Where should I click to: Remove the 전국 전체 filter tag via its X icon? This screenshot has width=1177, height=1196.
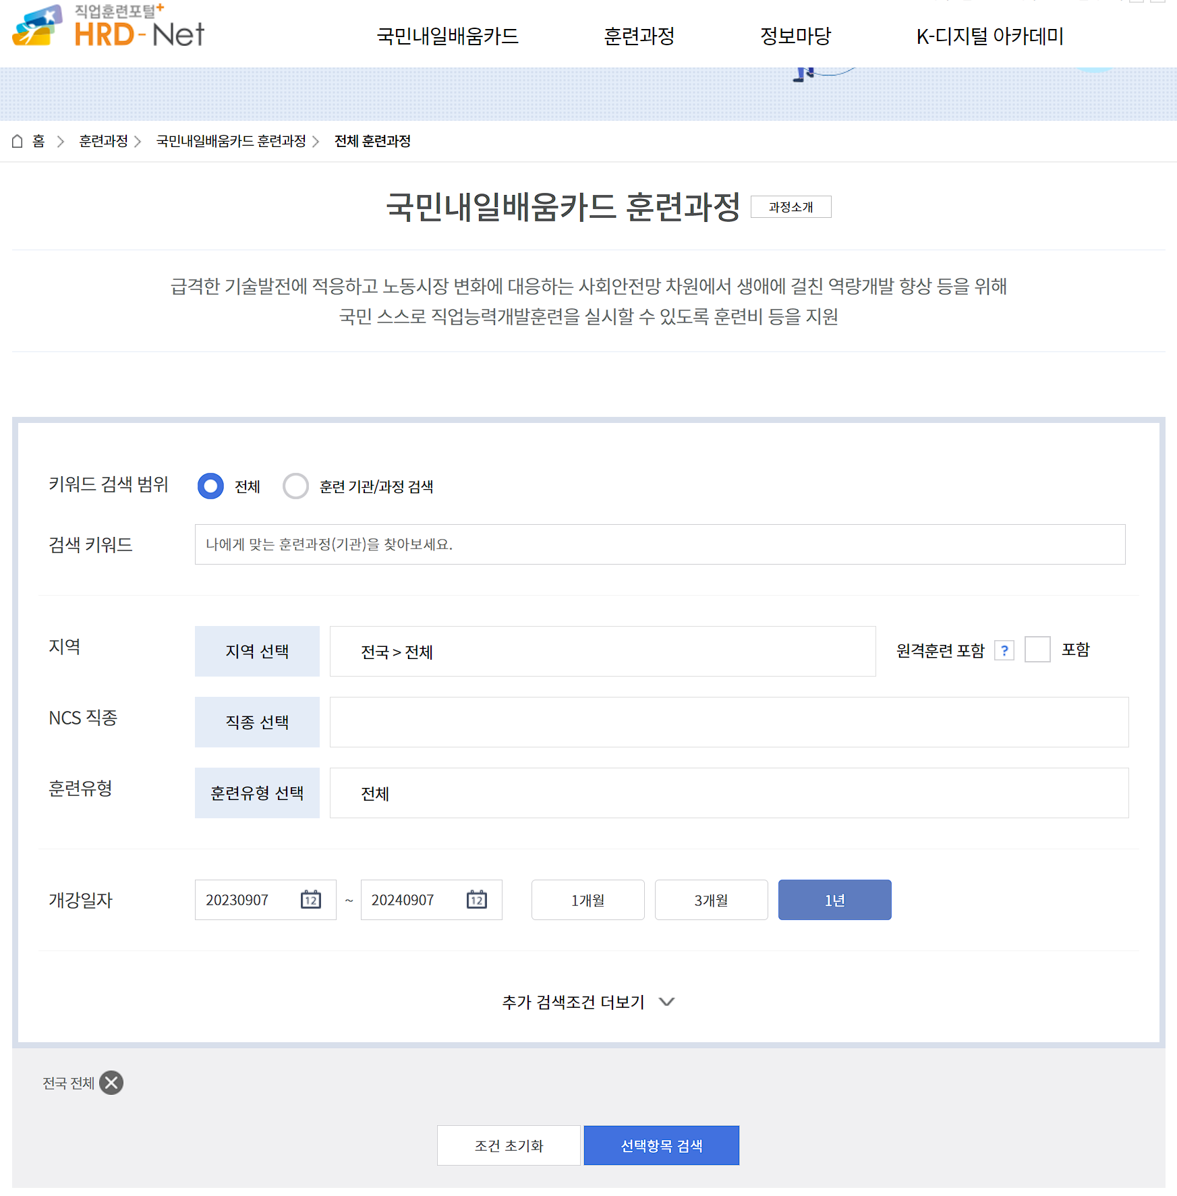coord(112,1083)
